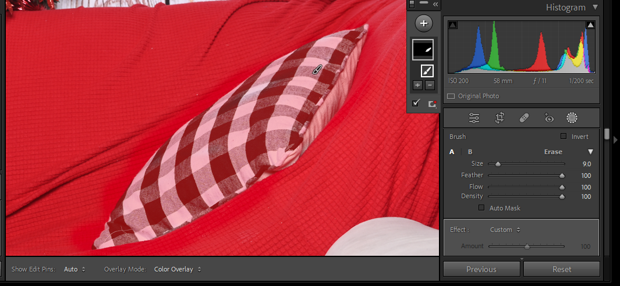The image size is (620, 286).
Task: Select the Masking tool icon
Action: click(x=572, y=118)
